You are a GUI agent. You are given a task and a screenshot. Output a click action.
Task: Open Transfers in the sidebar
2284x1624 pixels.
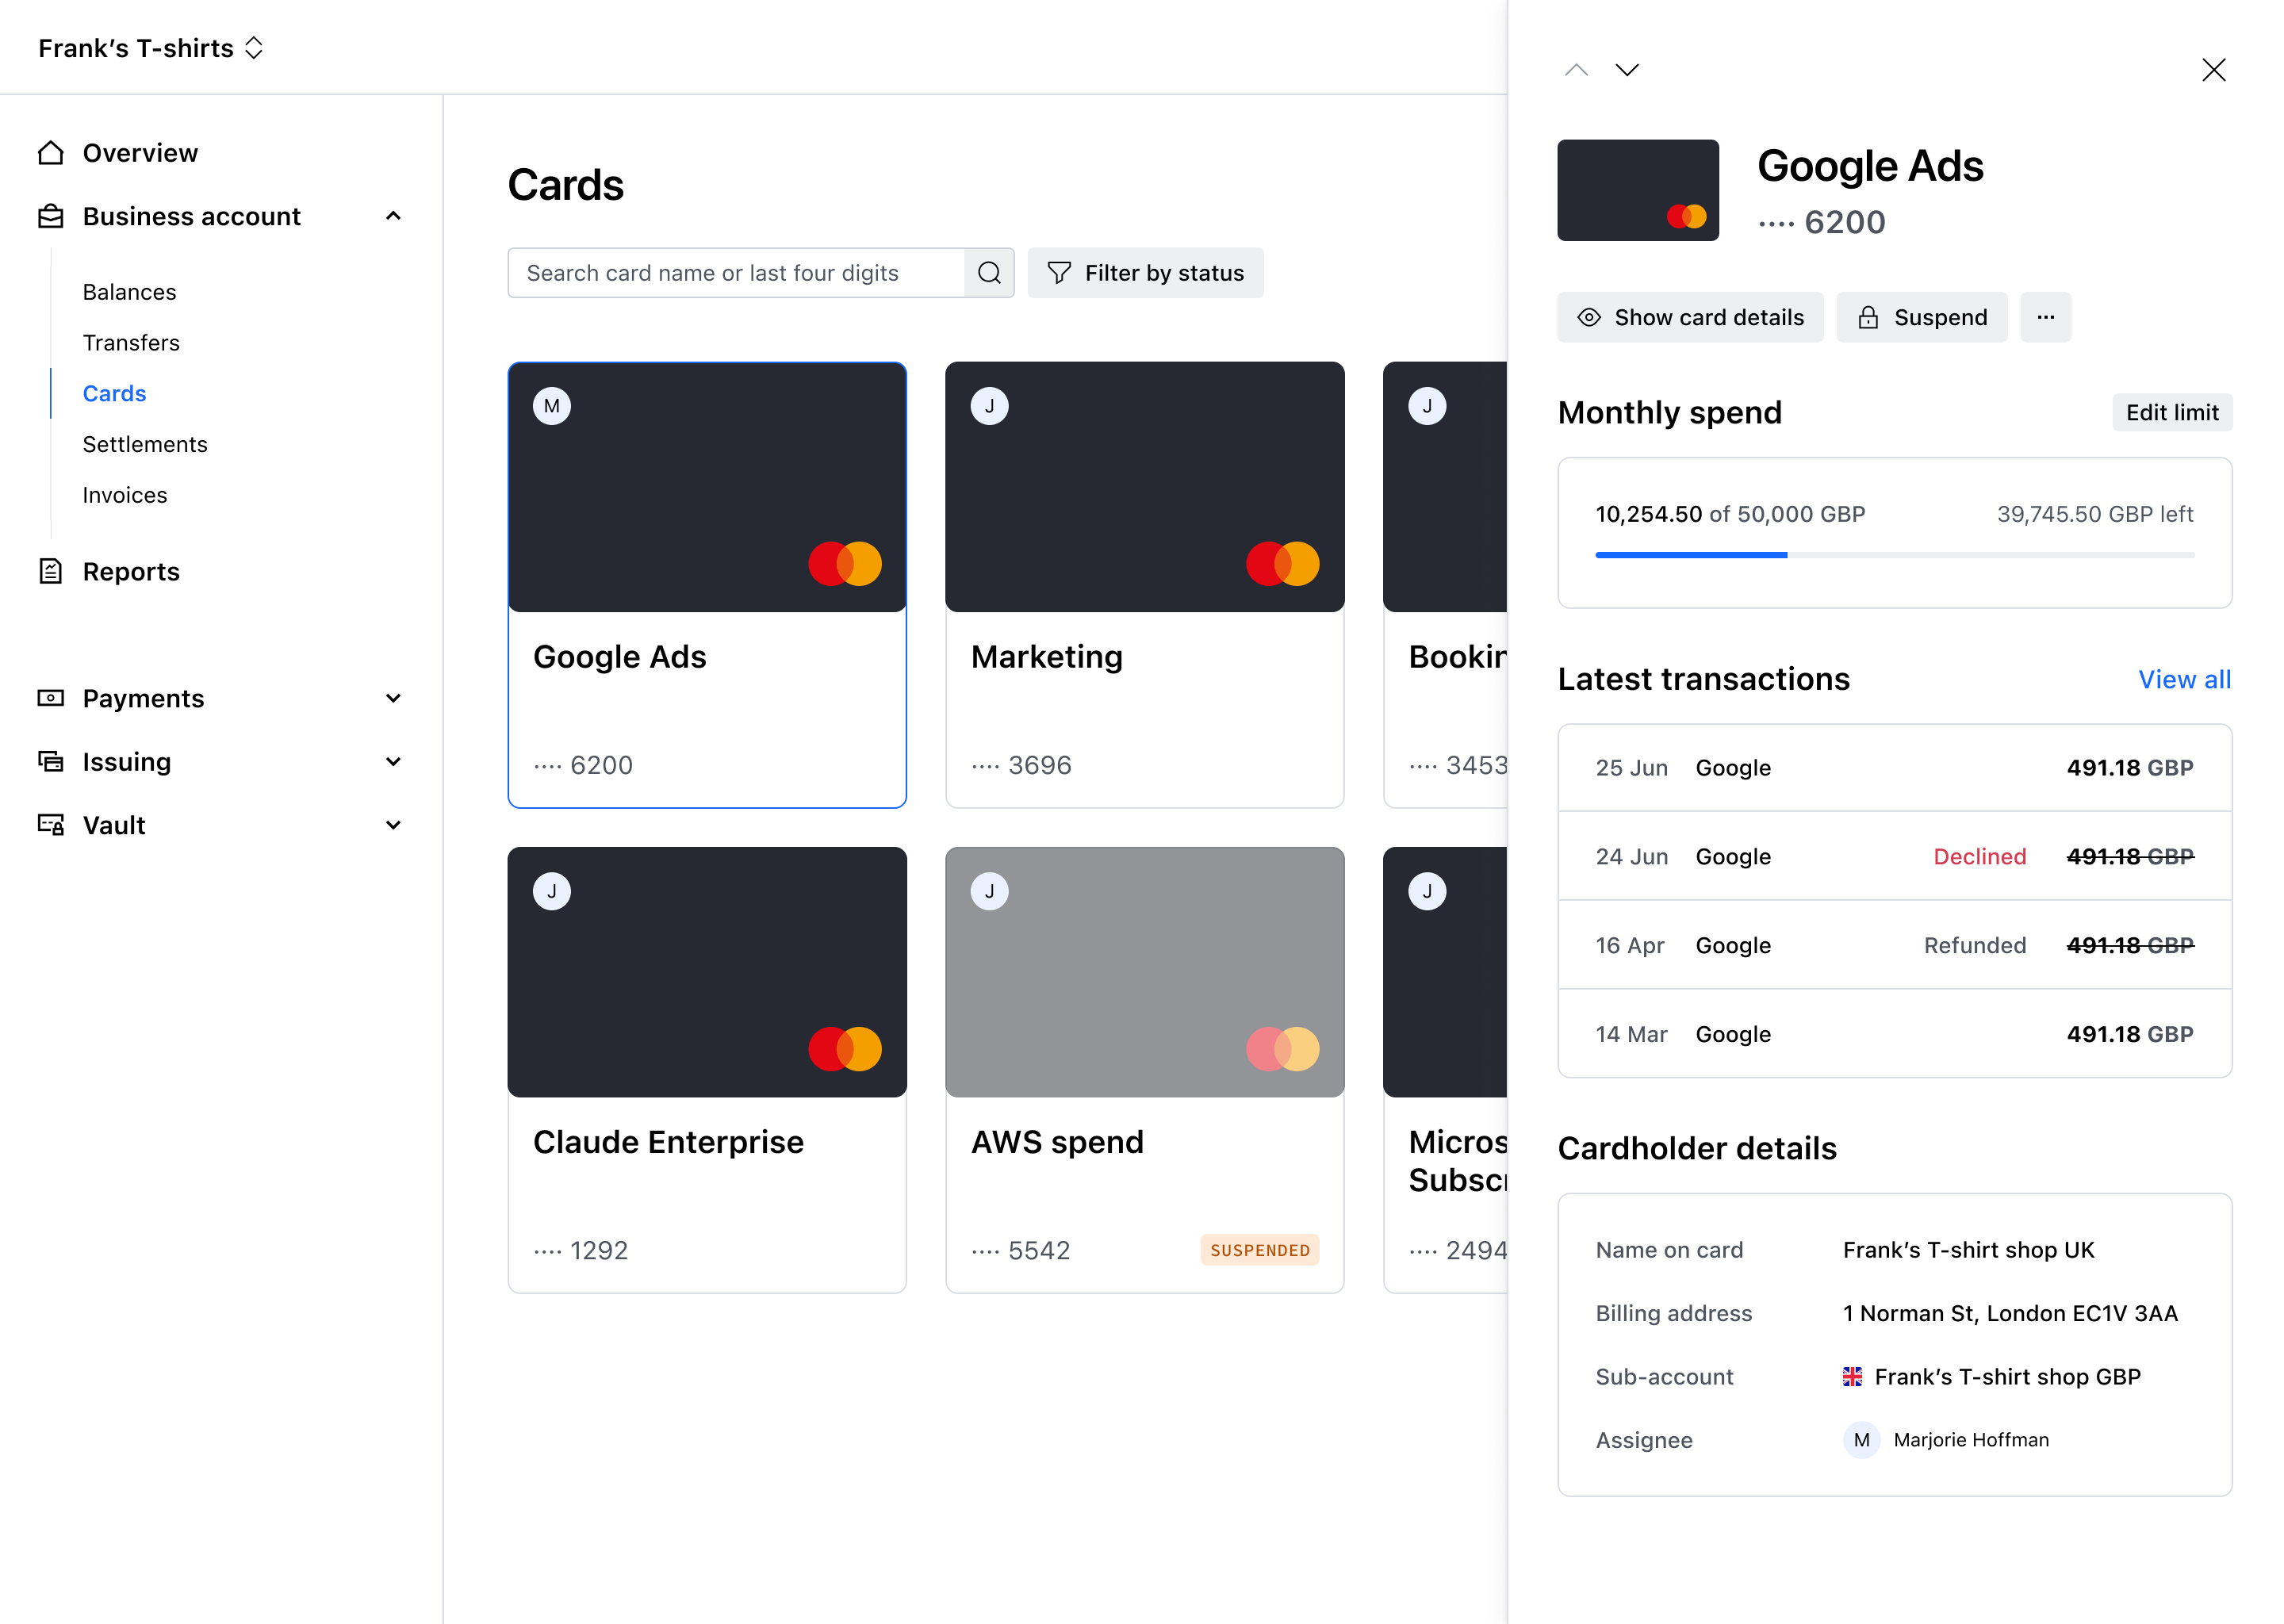(x=131, y=343)
